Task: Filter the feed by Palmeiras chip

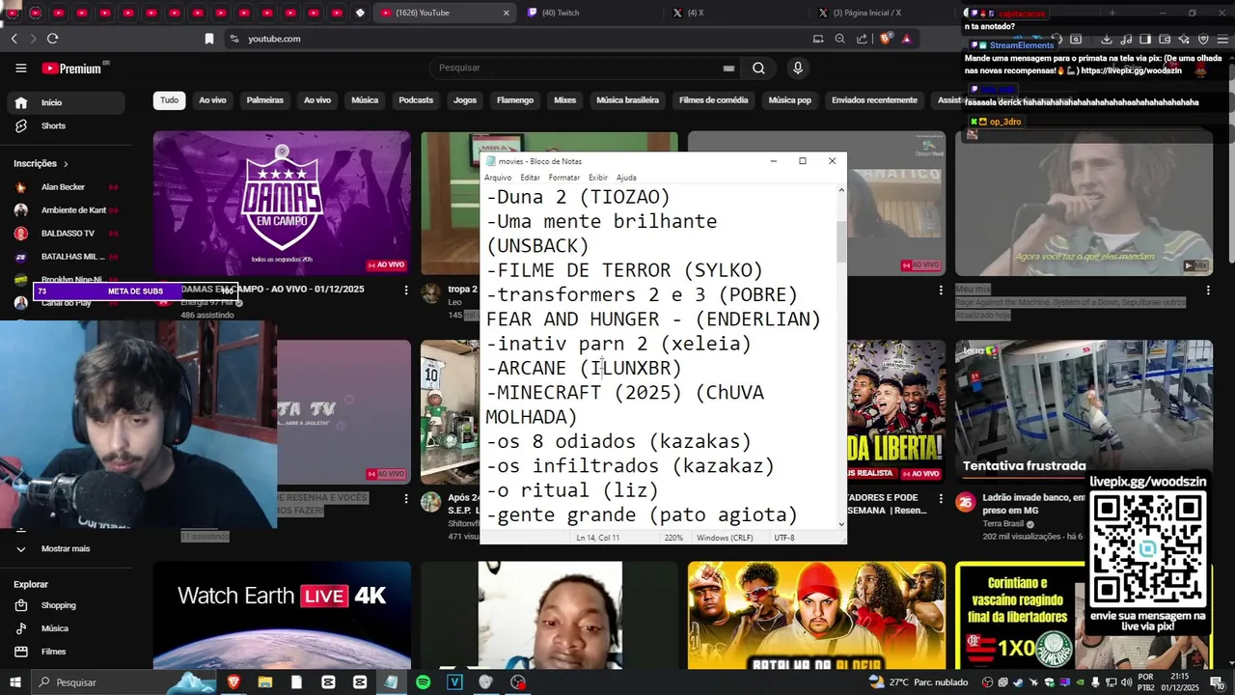Action: tap(265, 100)
